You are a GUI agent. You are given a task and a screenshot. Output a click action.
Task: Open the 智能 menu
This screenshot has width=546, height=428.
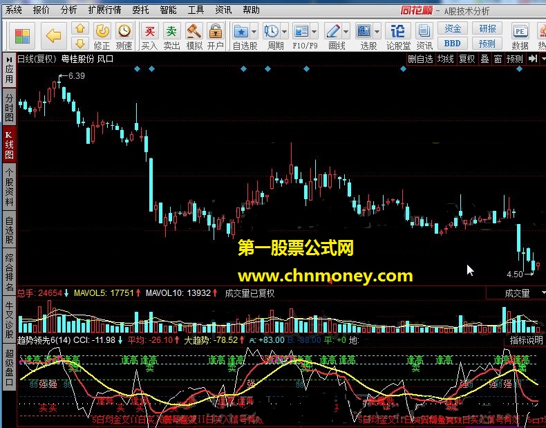coord(168,10)
